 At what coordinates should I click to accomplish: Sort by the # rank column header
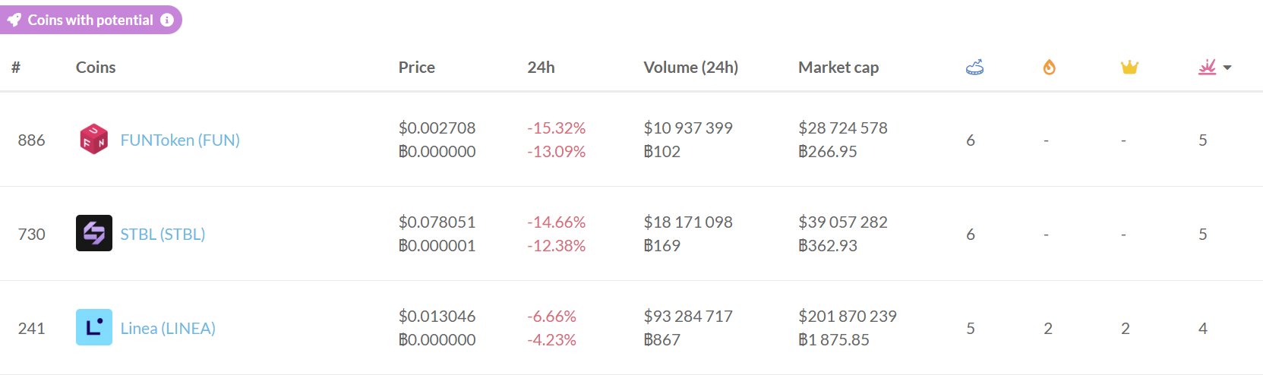[16, 68]
